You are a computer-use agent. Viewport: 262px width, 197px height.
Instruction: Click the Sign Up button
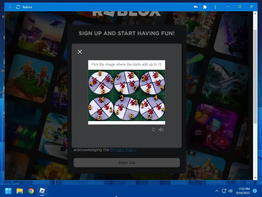[127, 162]
